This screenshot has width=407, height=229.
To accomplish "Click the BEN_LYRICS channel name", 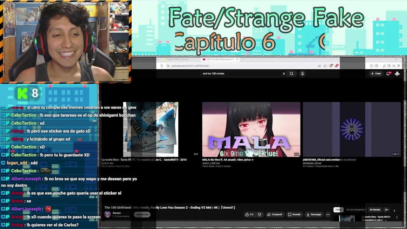I will point(211,163).
